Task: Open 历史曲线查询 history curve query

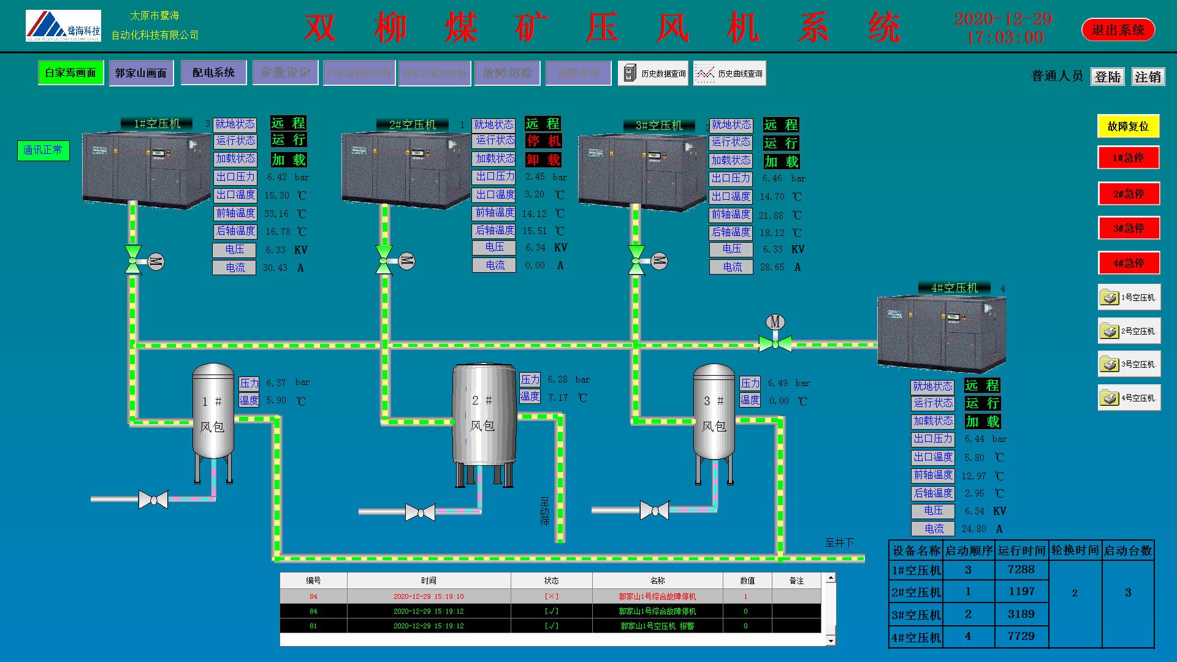Action: tap(729, 74)
